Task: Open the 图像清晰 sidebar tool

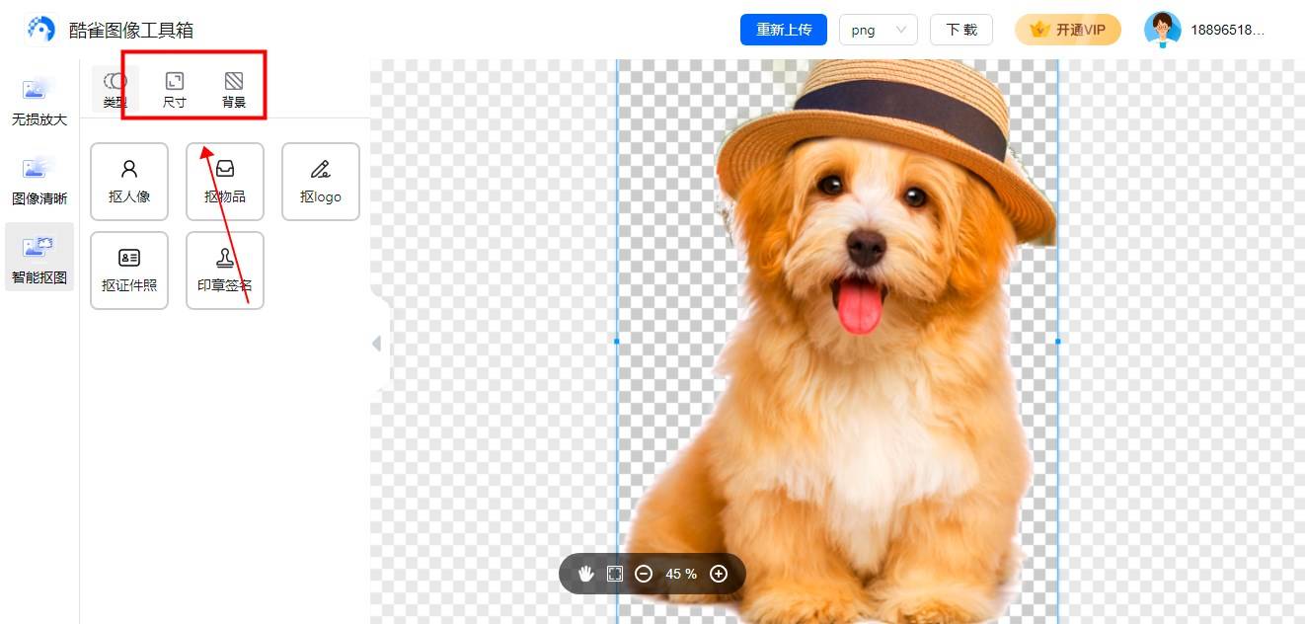Action: [x=39, y=182]
